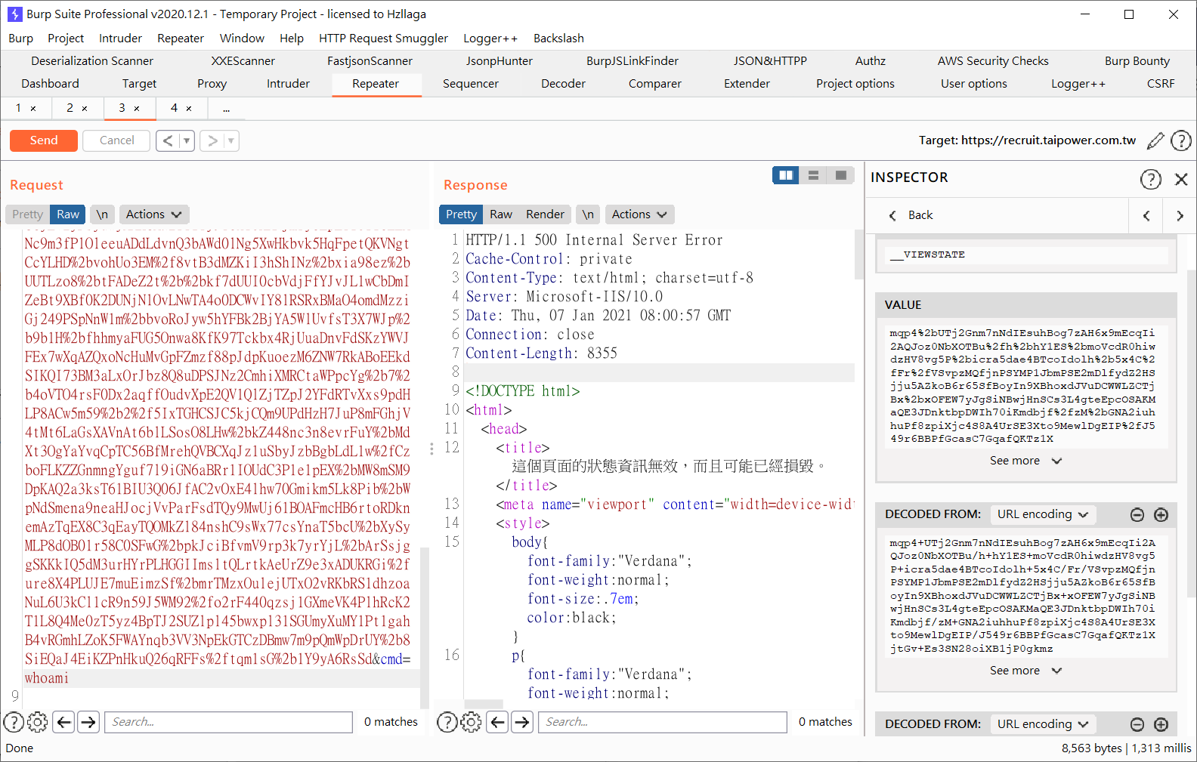The image size is (1197, 762).
Task: Go to next Inspector item arrow
Action: pos(1180,216)
